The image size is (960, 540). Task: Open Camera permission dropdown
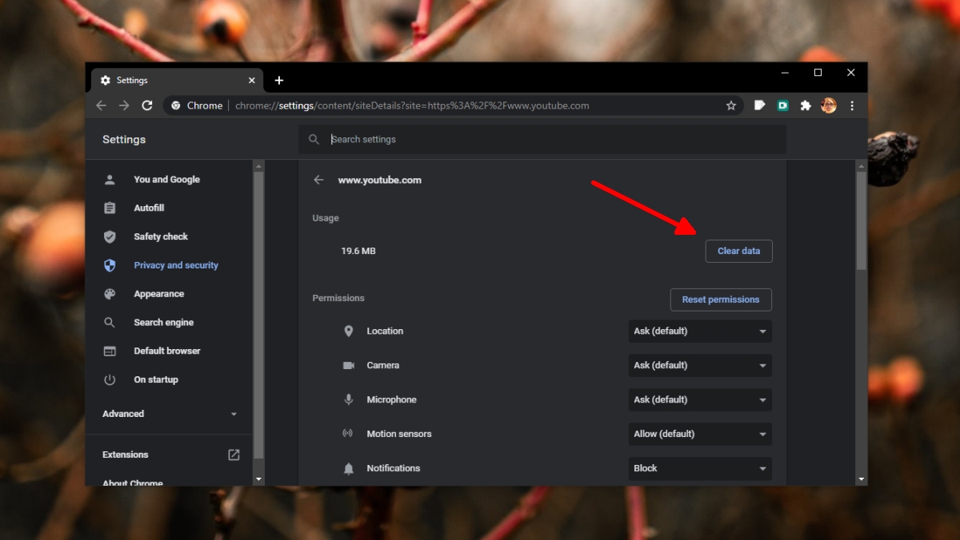(700, 365)
